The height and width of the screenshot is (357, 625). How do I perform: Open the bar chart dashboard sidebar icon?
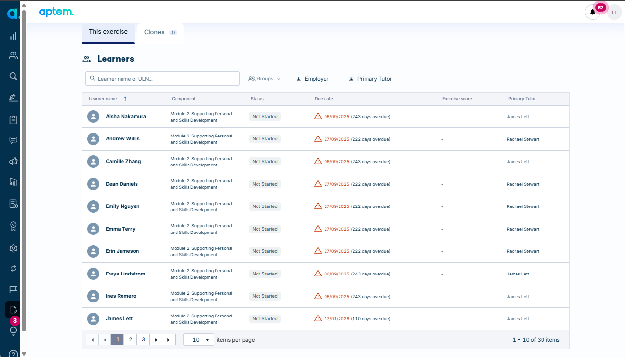click(x=14, y=36)
